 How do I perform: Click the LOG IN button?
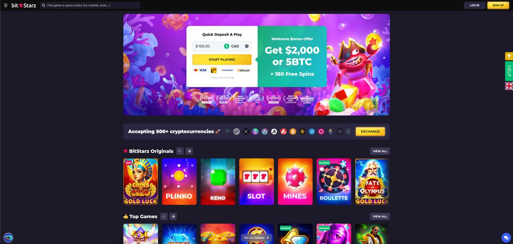coord(475,5)
